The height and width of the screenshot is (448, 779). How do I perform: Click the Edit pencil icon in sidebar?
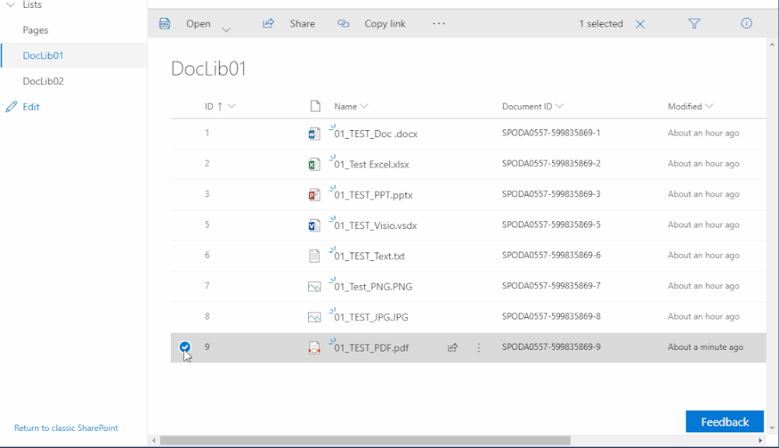[x=12, y=107]
